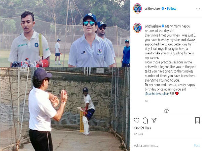Open prithvishaw profile picture in header
Viewport: 202px width, 151px height.
(x=137, y=9)
